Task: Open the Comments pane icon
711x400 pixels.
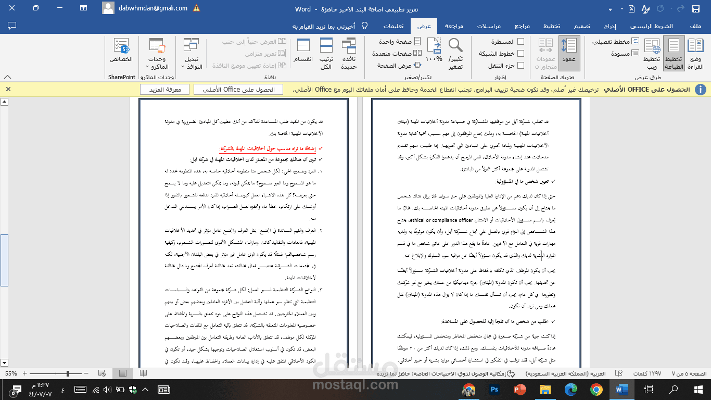Action: pos(12,26)
